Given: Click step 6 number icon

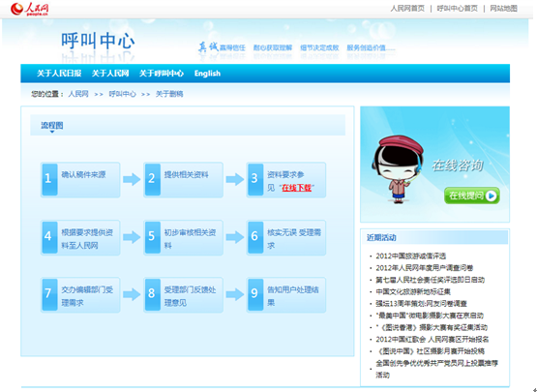Looking at the screenshot, I should pyautogui.click(x=255, y=237).
